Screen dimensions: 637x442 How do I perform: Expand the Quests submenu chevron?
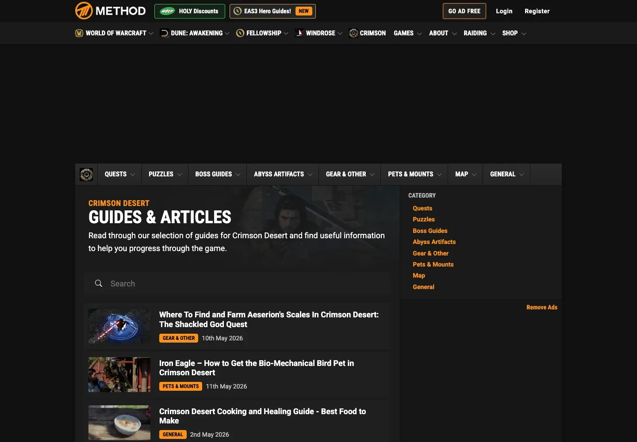tap(133, 175)
